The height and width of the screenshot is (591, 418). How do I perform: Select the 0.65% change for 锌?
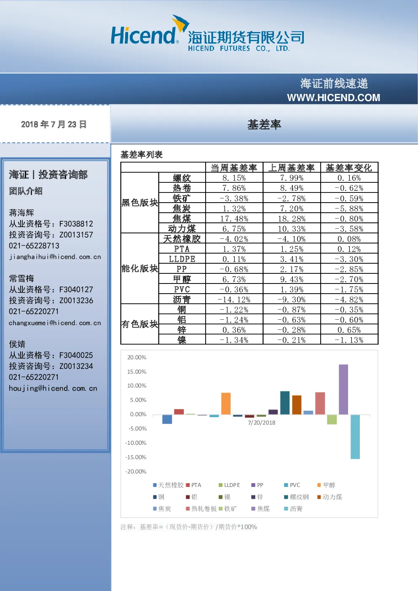click(x=349, y=330)
